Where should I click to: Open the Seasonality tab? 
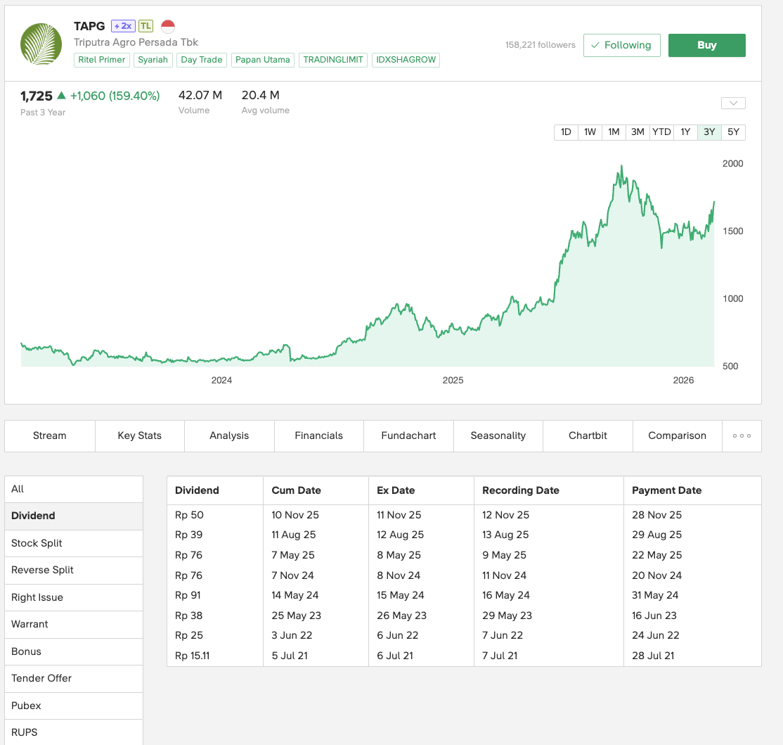(498, 435)
